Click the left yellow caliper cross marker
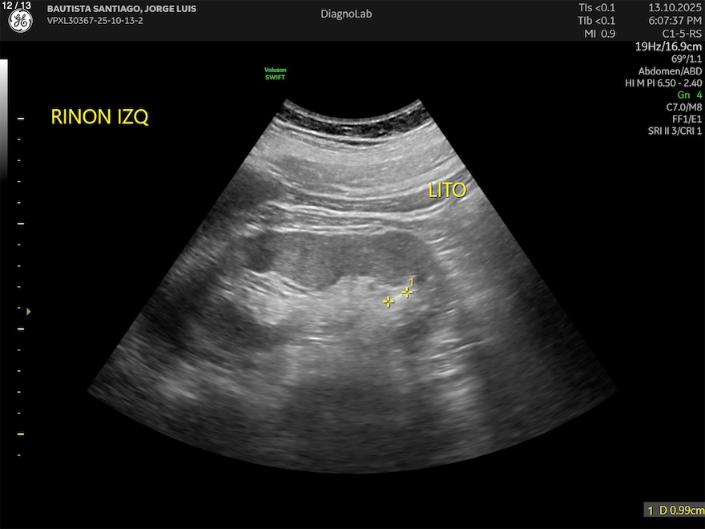 click(389, 302)
